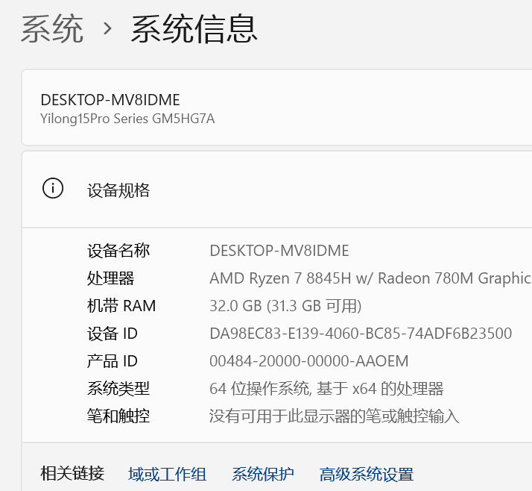Click the 系统类型 label
Image resolution: width=532 pixels, height=491 pixels.
(118, 388)
